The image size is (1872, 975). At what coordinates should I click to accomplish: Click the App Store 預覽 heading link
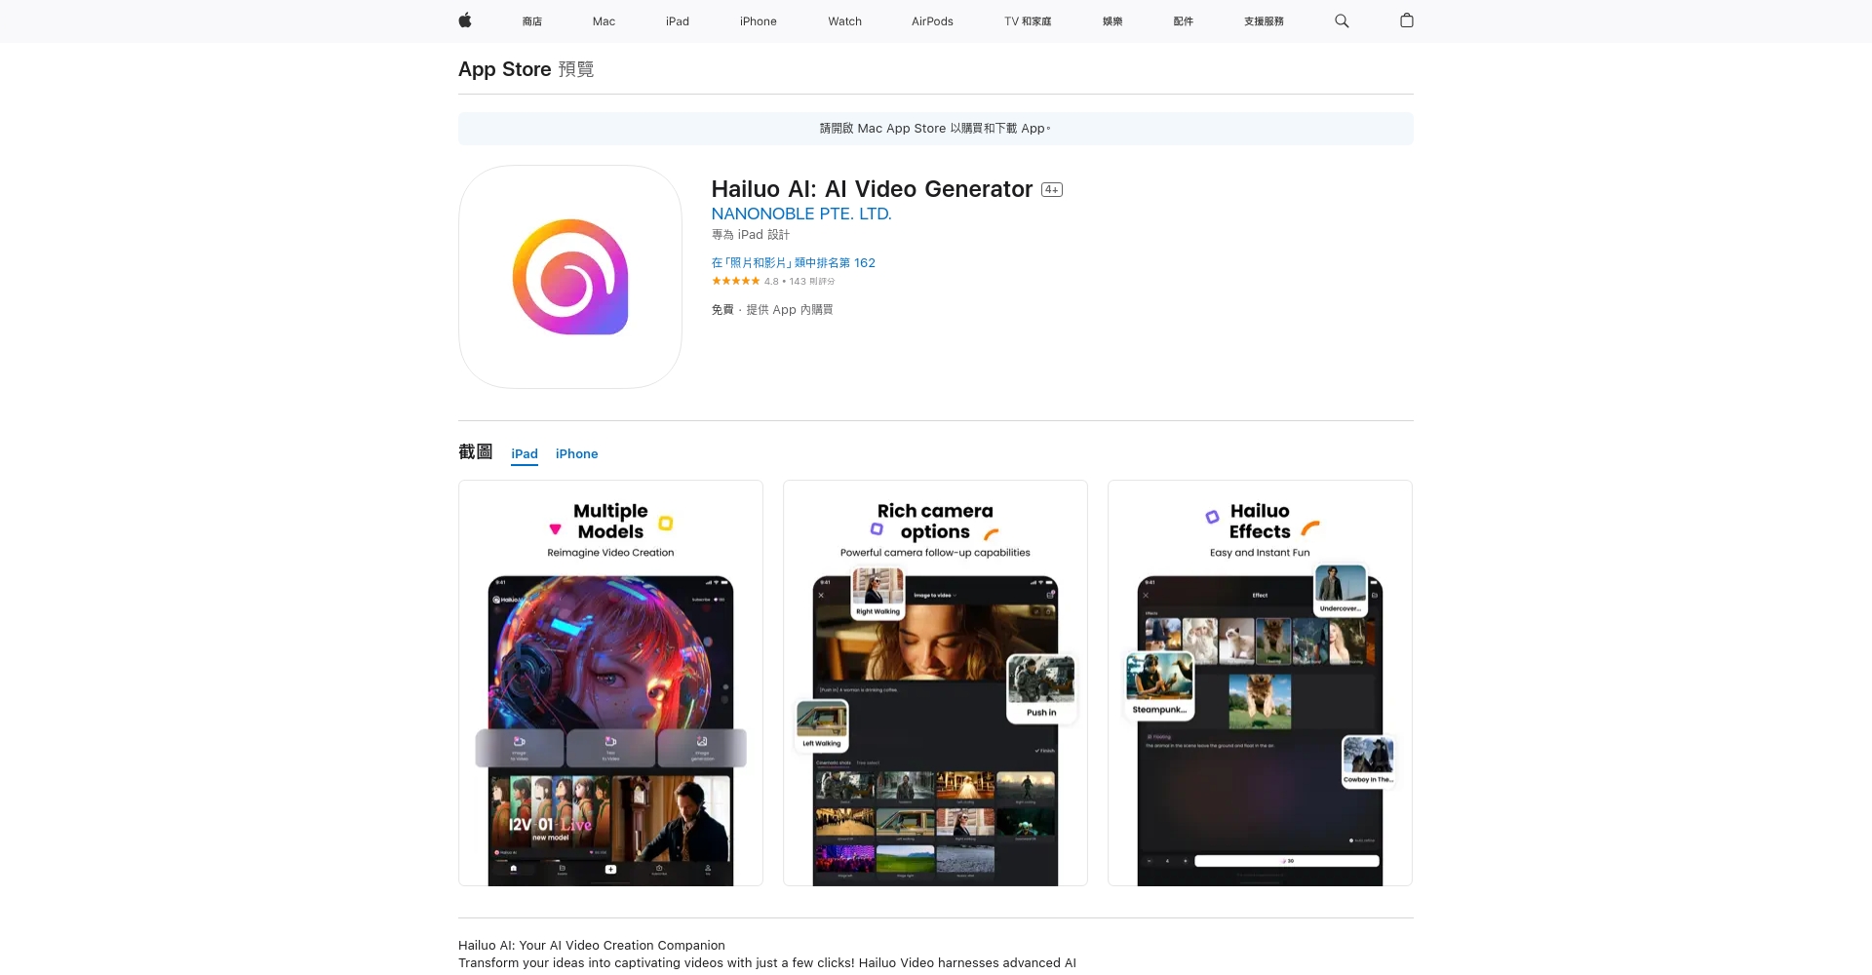pos(526,69)
